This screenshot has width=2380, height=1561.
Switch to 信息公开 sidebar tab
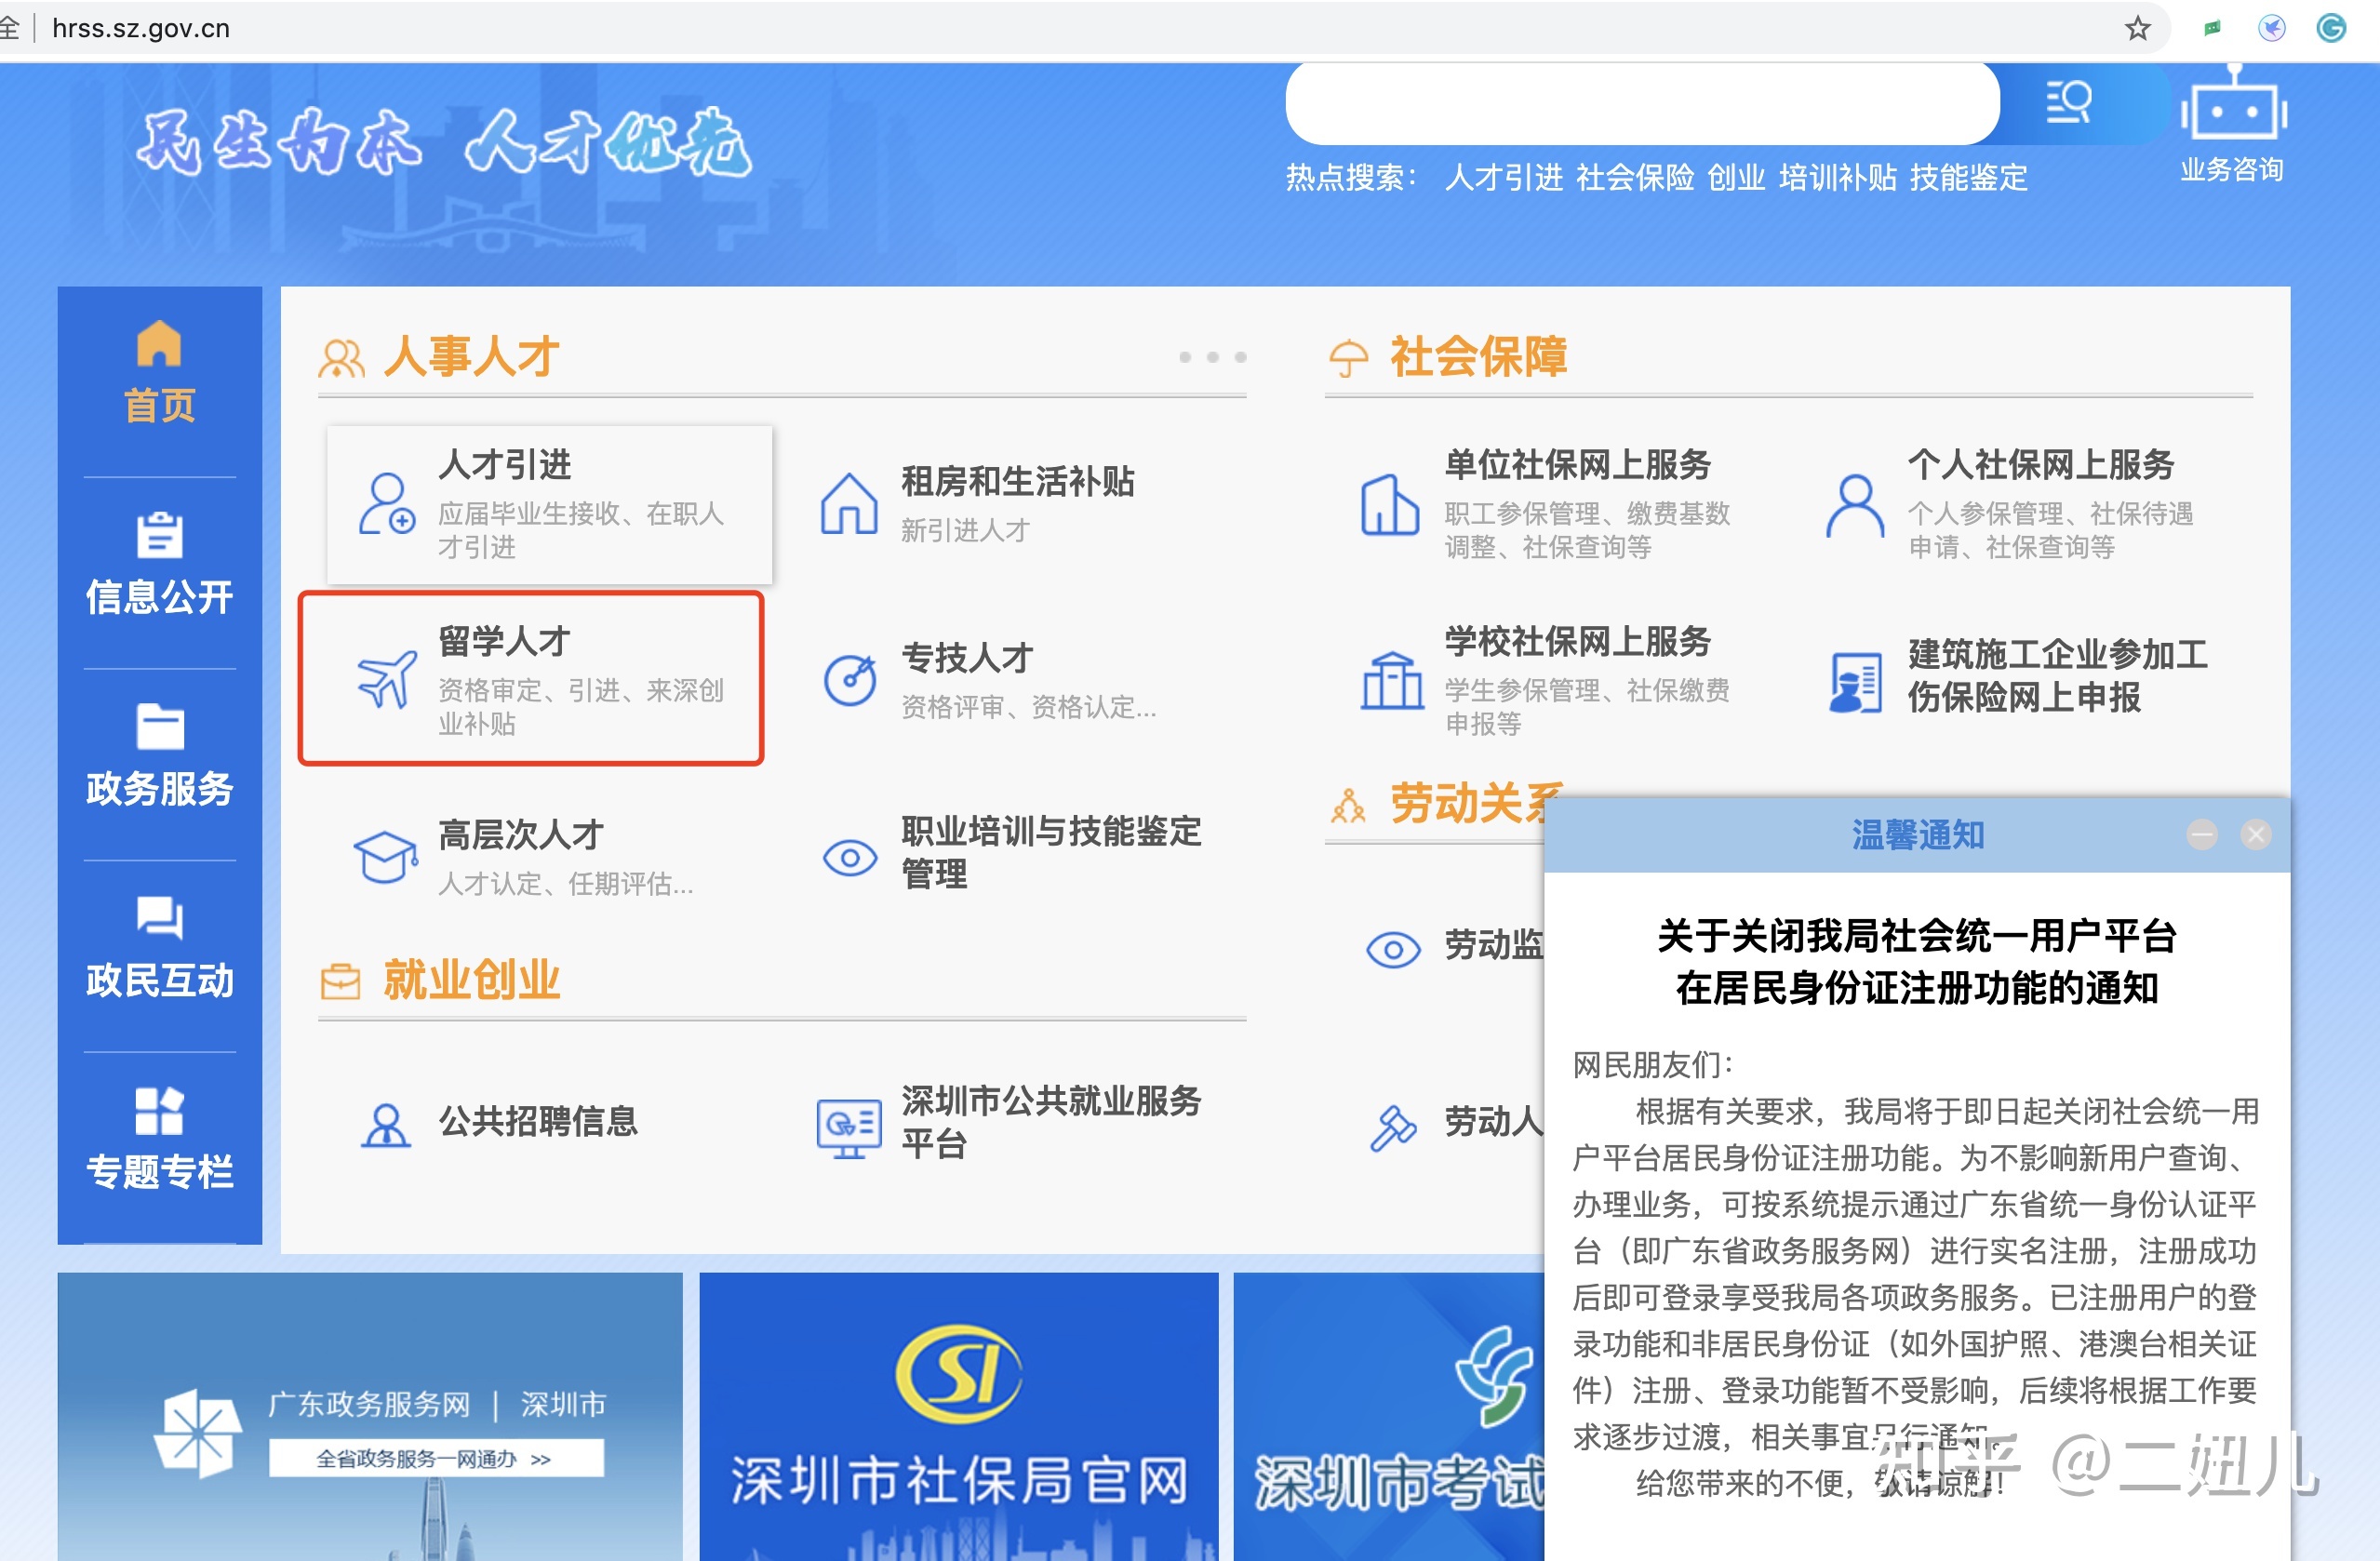(159, 564)
